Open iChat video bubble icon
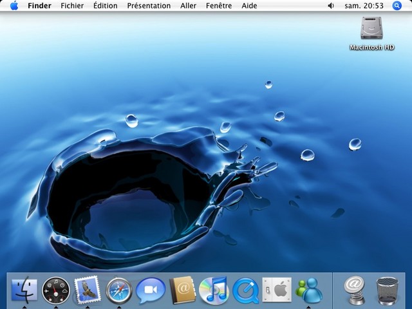The height and width of the screenshot is (309, 412). coord(151,290)
